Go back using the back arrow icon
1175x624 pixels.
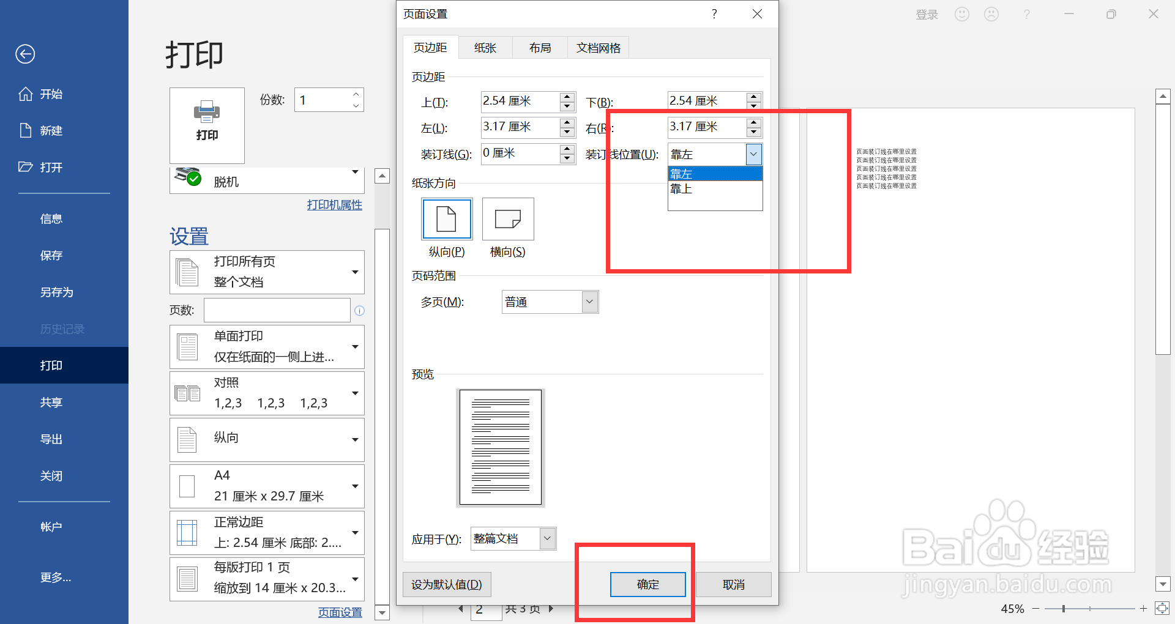[25, 54]
